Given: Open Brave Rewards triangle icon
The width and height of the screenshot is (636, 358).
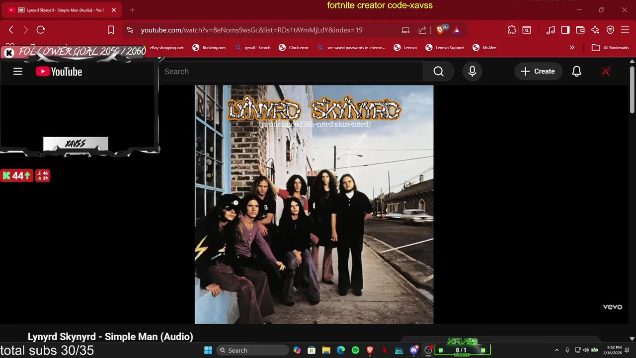Looking at the screenshot, I should (457, 30).
